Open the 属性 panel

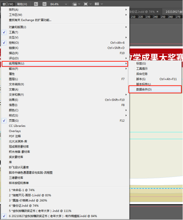65,74
